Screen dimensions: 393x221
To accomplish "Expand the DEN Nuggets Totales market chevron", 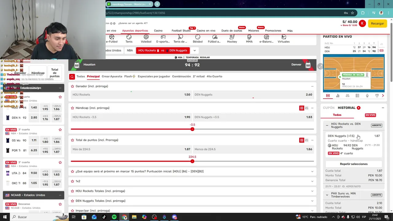I will [312, 201].
